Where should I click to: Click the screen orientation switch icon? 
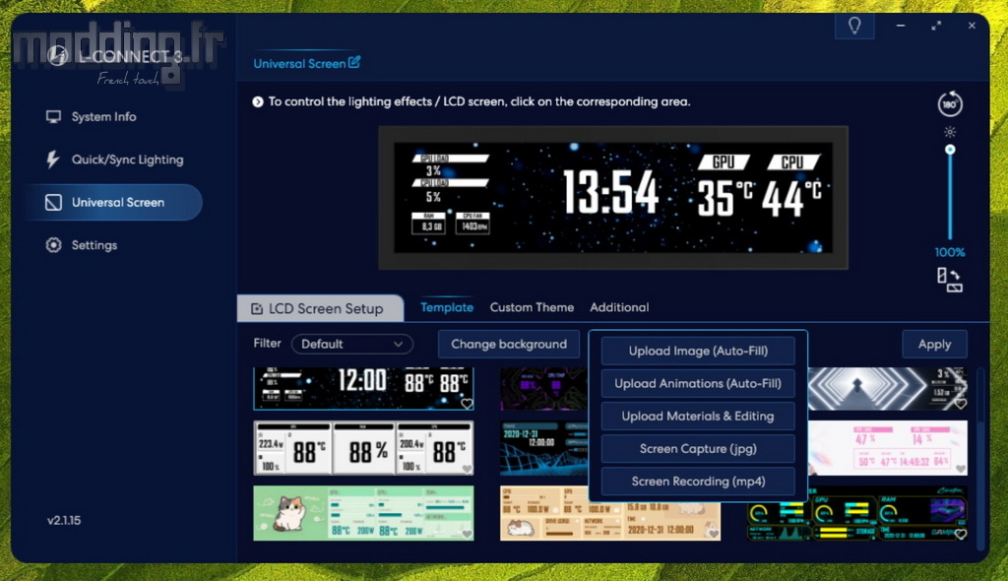coord(950,281)
